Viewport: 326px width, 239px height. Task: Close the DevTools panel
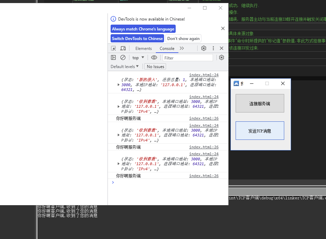[222, 49]
